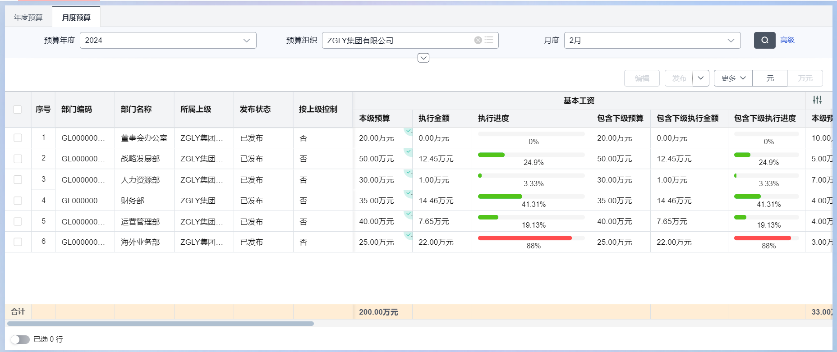Click 财务部 41.31% execution progress bar
This screenshot has width=837, height=352.
(531, 197)
